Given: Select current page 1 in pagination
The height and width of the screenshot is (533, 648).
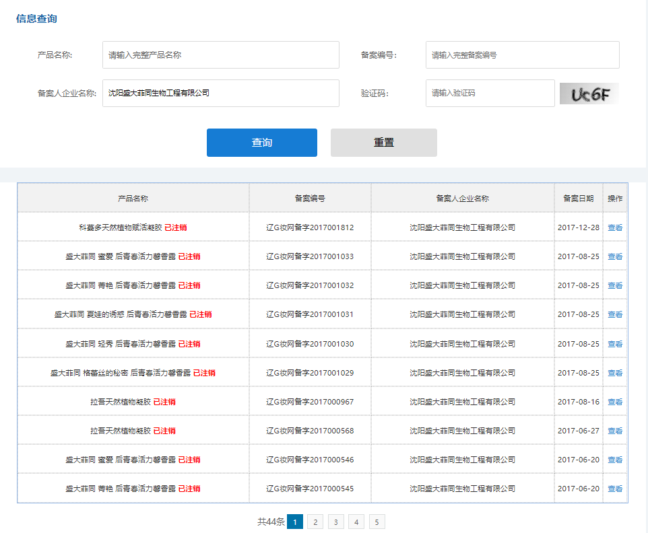Looking at the screenshot, I should (294, 522).
